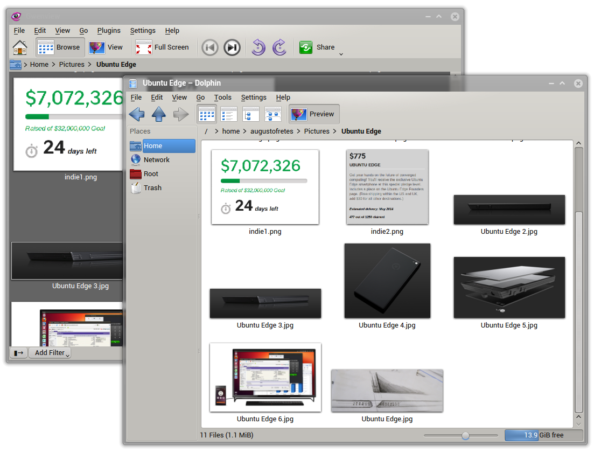Open Dolphin Edit menu

(157, 98)
